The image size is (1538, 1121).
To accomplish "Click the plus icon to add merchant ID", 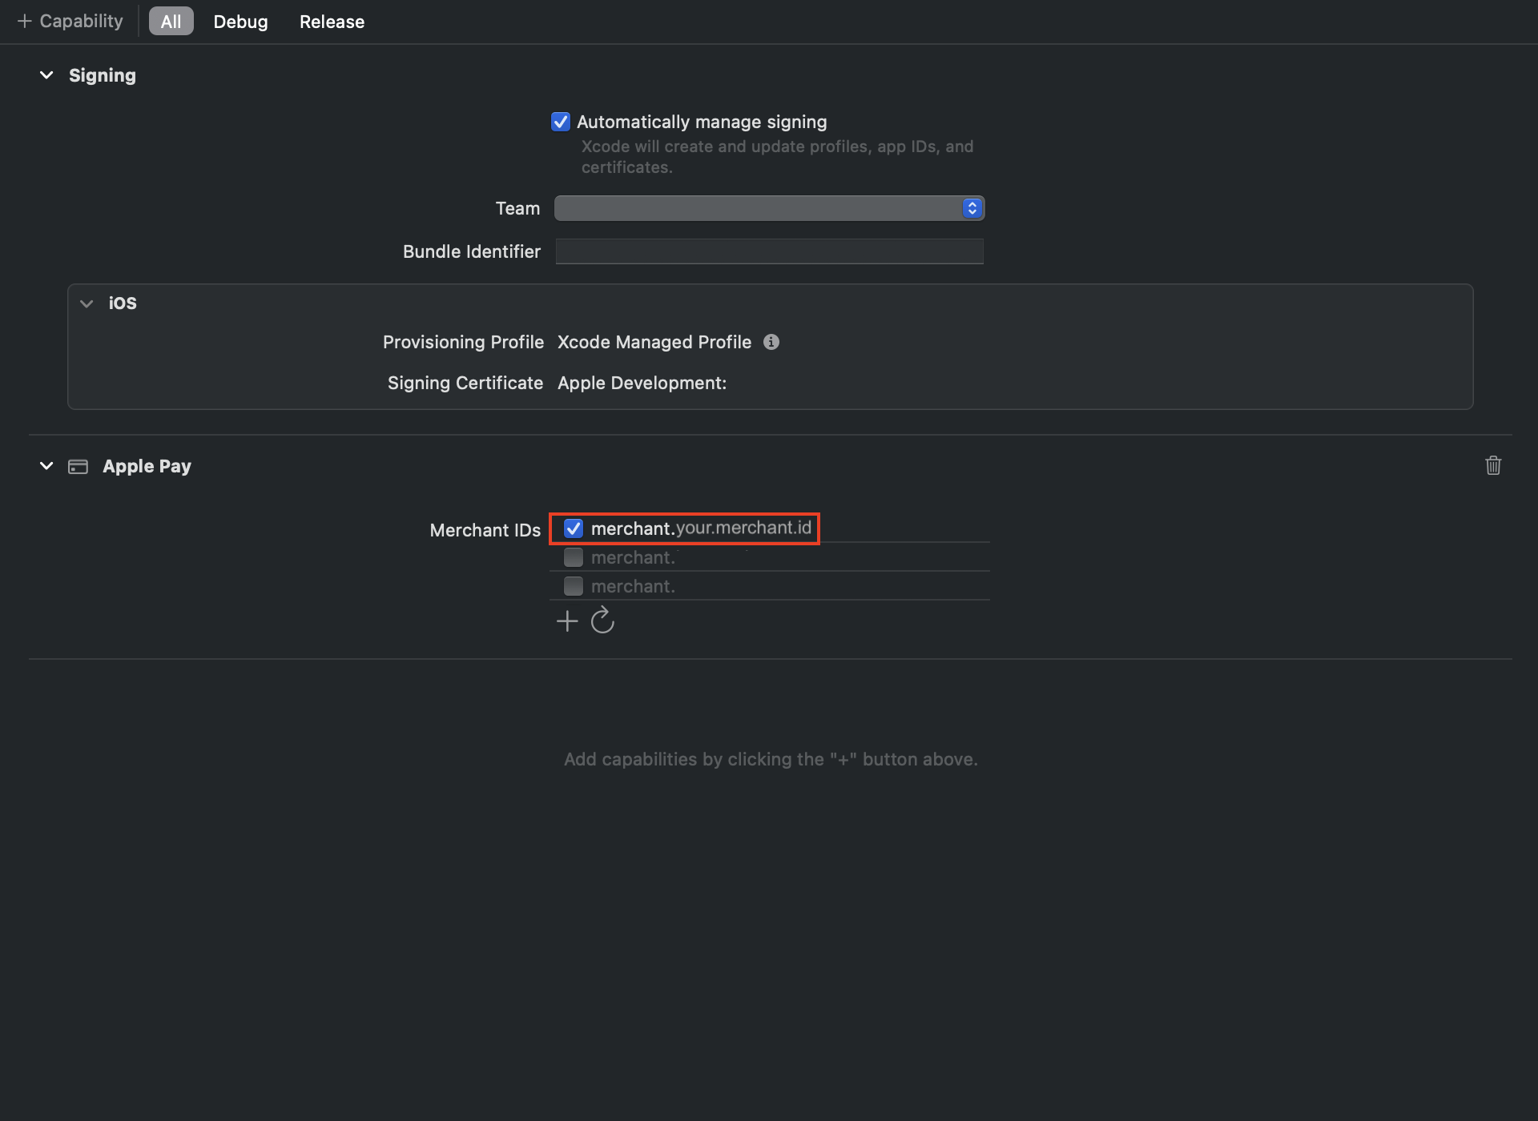I will click(567, 621).
